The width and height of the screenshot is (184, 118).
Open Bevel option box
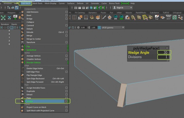coord(66,15)
